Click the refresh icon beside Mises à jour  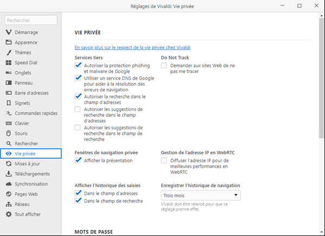9,163
